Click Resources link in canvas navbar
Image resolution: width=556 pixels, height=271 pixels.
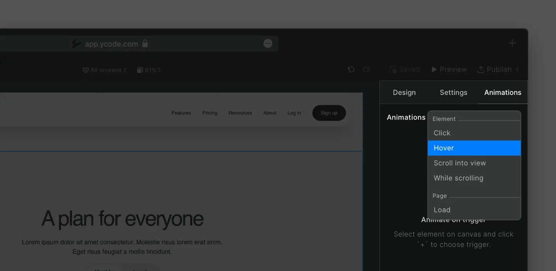pyautogui.click(x=240, y=113)
